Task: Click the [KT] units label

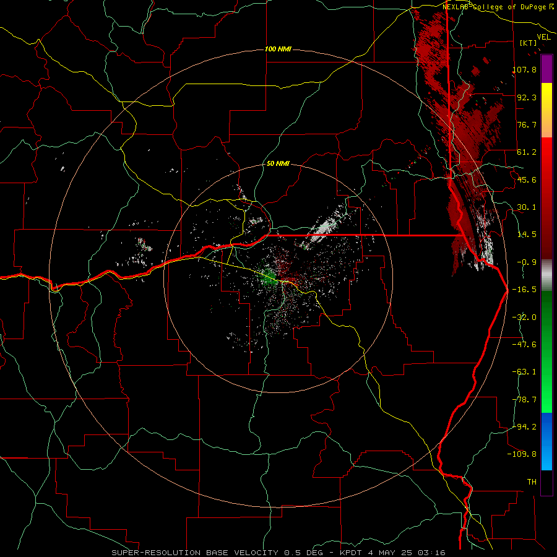Action: click(529, 43)
